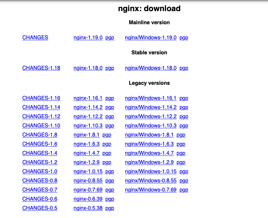Download nginx-1.10.3

coord(88,126)
